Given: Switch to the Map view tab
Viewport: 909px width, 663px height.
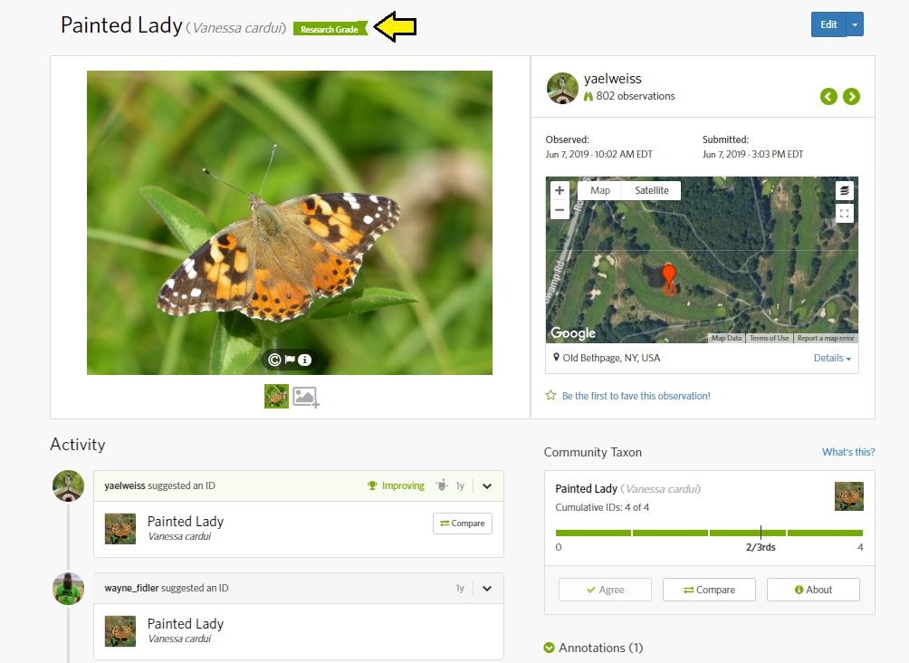Looking at the screenshot, I should [x=600, y=190].
